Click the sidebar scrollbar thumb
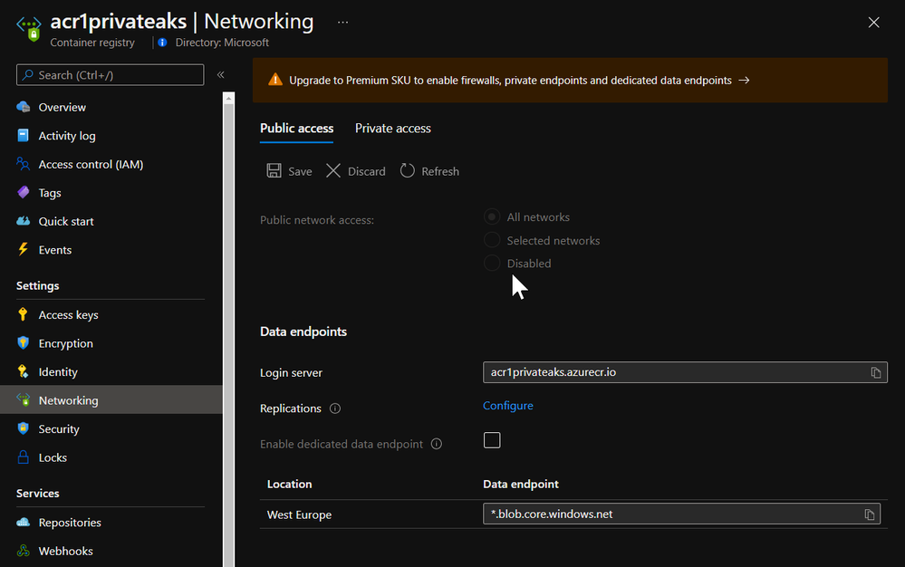Image resolution: width=905 pixels, height=567 pixels. point(228,334)
